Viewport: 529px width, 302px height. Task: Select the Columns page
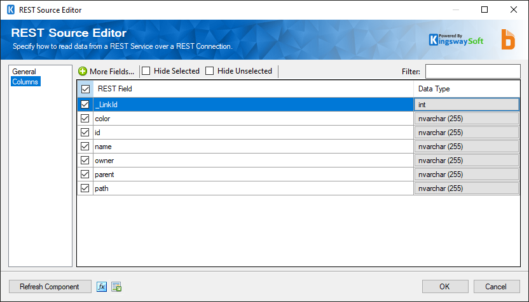(x=25, y=81)
